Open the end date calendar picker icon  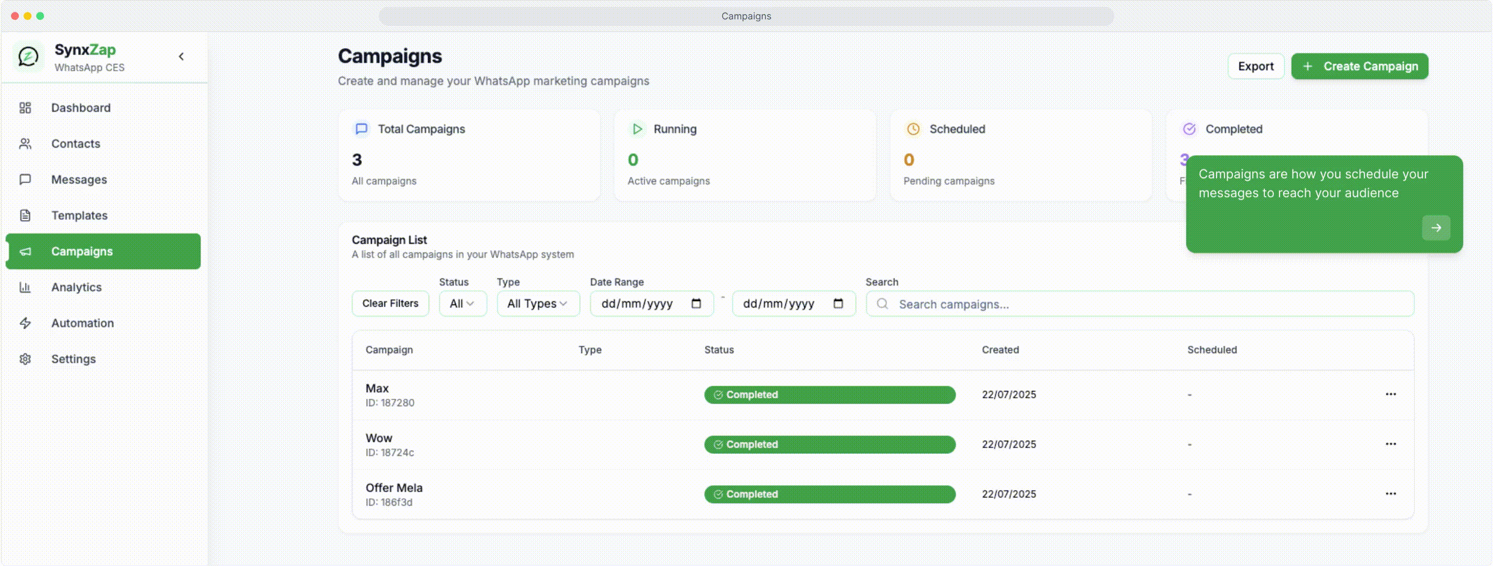838,303
